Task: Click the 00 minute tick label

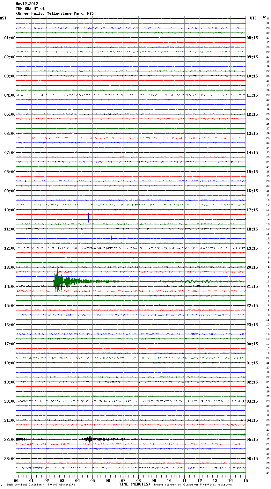Action: [x=16, y=480]
